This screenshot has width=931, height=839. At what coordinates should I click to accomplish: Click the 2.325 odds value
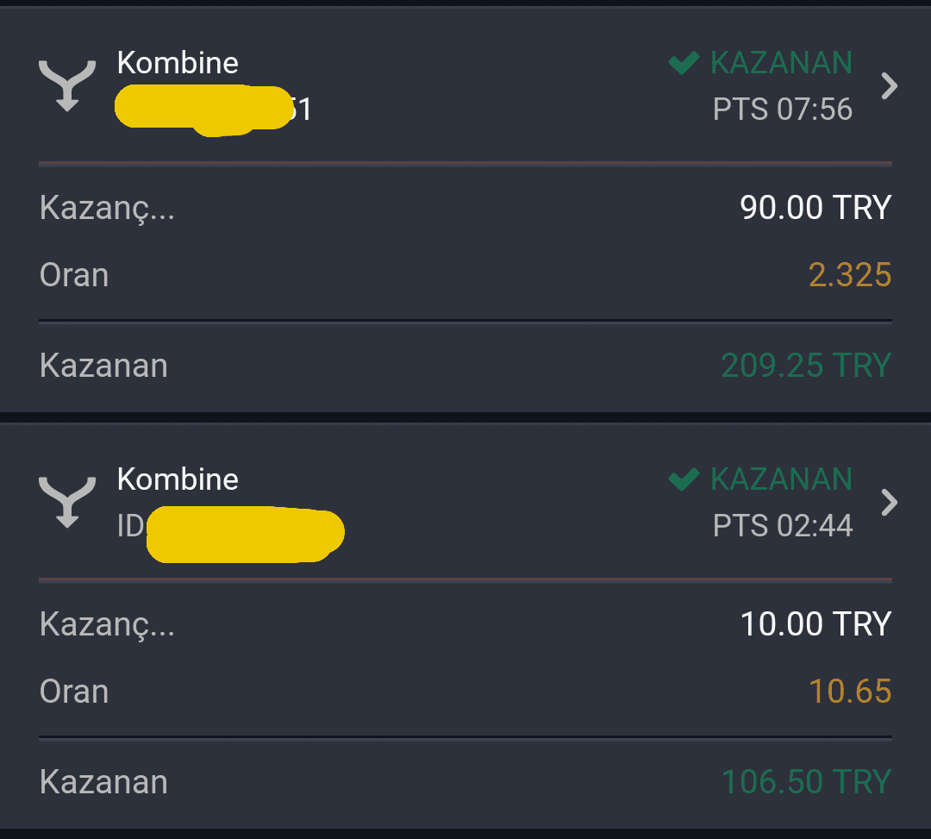(x=850, y=275)
